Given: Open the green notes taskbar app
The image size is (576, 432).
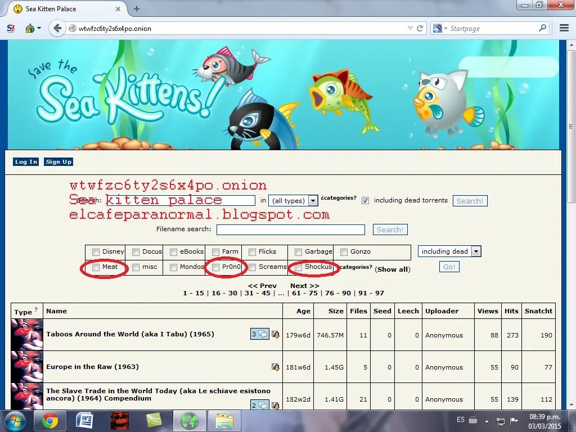Looking at the screenshot, I should [154, 421].
